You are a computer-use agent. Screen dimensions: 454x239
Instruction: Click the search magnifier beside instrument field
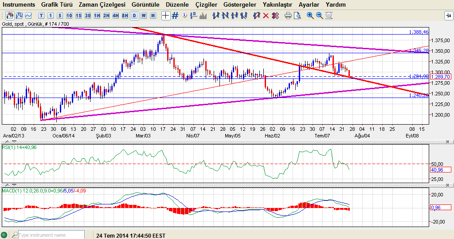coord(15,235)
